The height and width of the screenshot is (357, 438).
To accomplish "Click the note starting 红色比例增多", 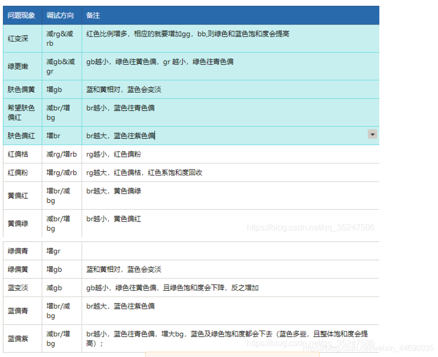I will coord(188,34).
